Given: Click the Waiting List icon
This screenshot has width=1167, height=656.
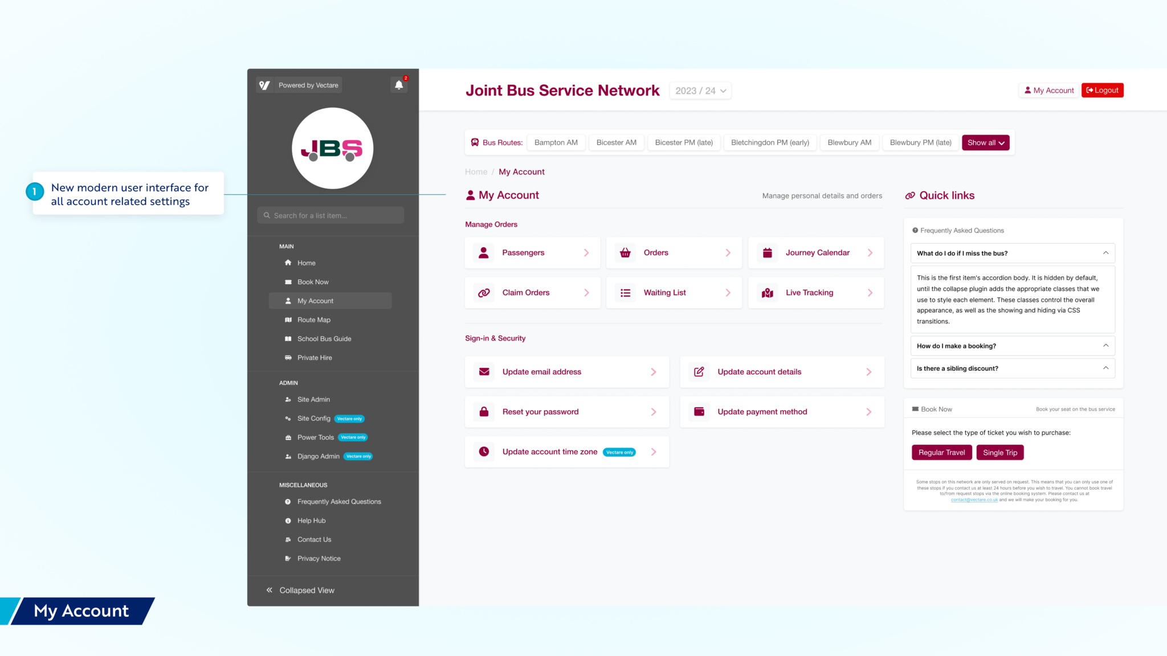Looking at the screenshot, I should point(625,293).
